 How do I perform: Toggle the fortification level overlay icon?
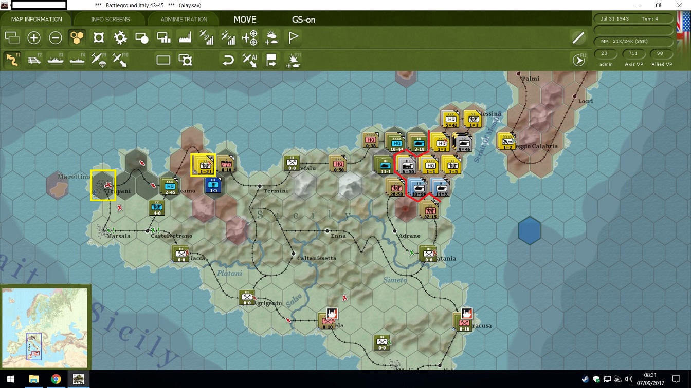pyautogui.click(x=99, y=37)
